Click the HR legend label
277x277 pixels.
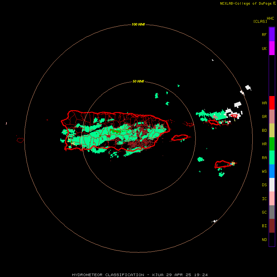pos(264,144)
